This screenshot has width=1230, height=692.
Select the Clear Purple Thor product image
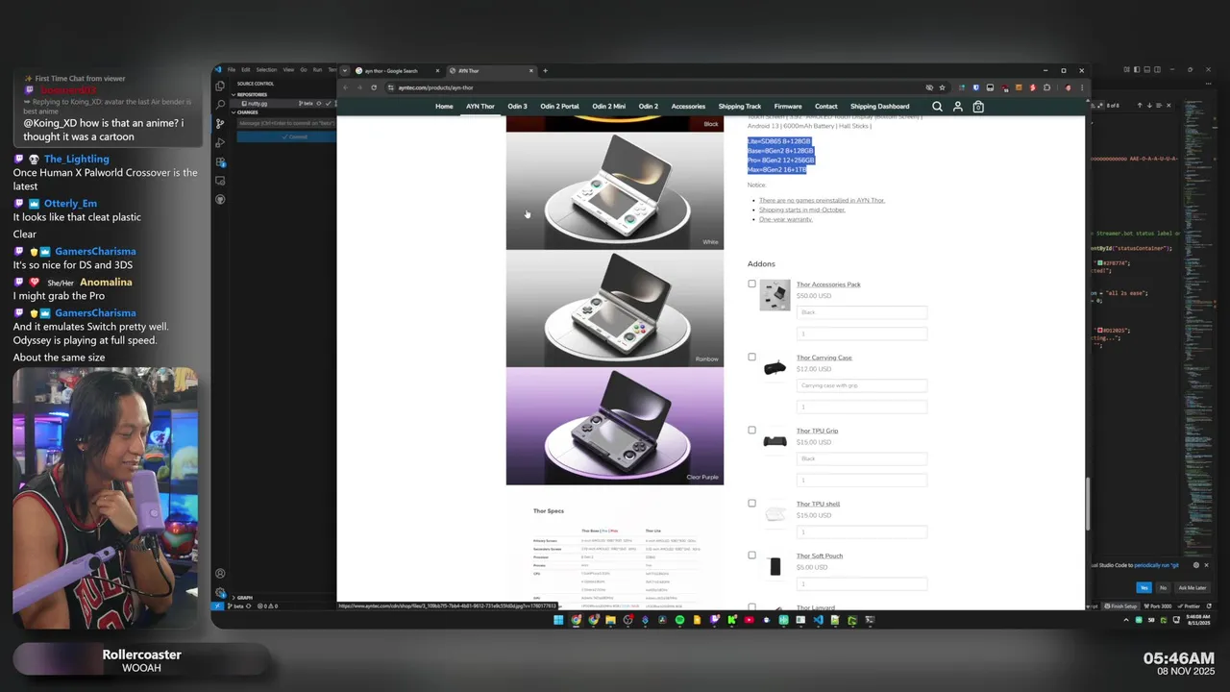click(x=615, y=426)
